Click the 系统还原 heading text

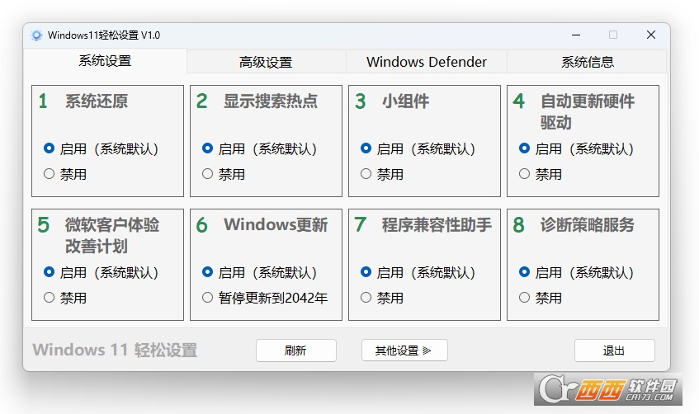[x=97, y=101]
